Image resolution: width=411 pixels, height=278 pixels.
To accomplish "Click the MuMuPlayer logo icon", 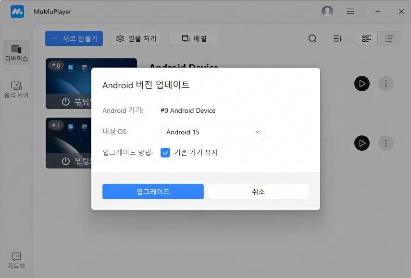I will coord(17,12).
